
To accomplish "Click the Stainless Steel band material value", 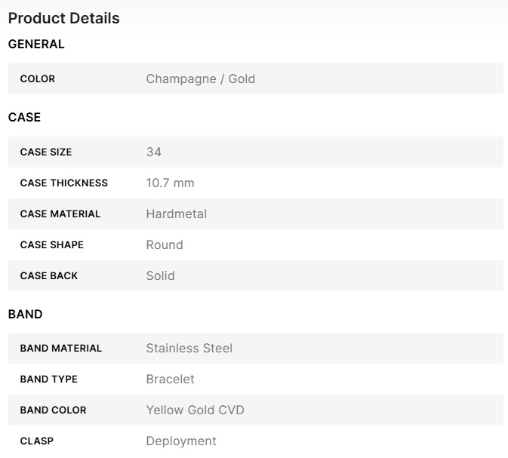I will coord(189,349).
